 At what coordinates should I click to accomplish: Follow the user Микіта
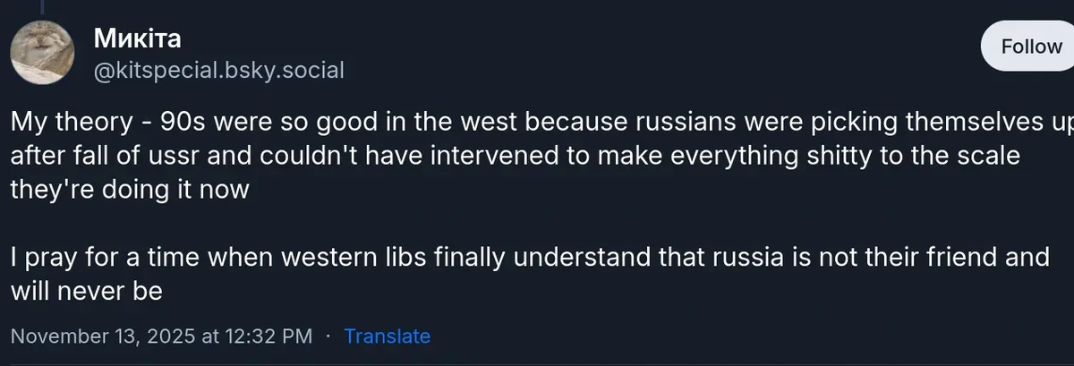(1030, 47)
